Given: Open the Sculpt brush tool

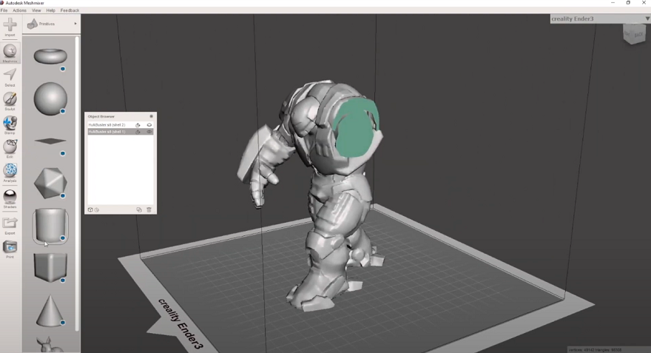Looking at the screenshot, I should (10, 99).
